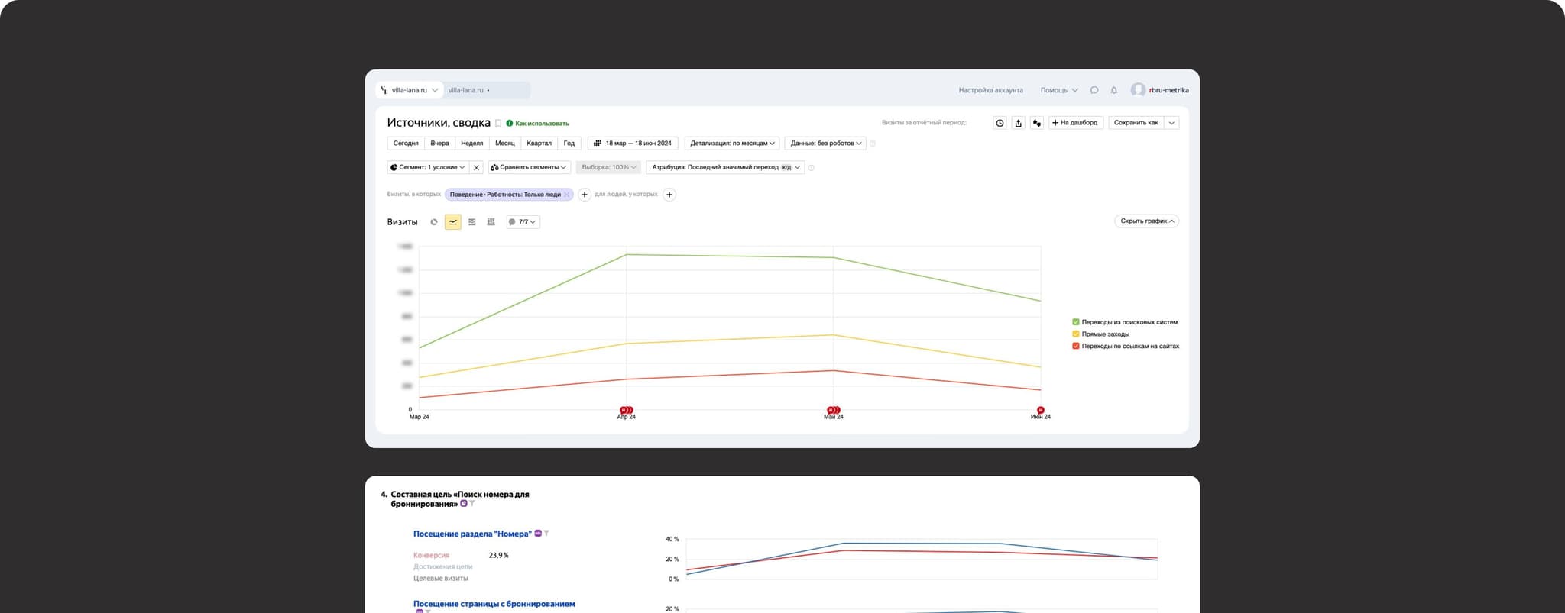Select the Квартал period tab

(x=539, y=144)
